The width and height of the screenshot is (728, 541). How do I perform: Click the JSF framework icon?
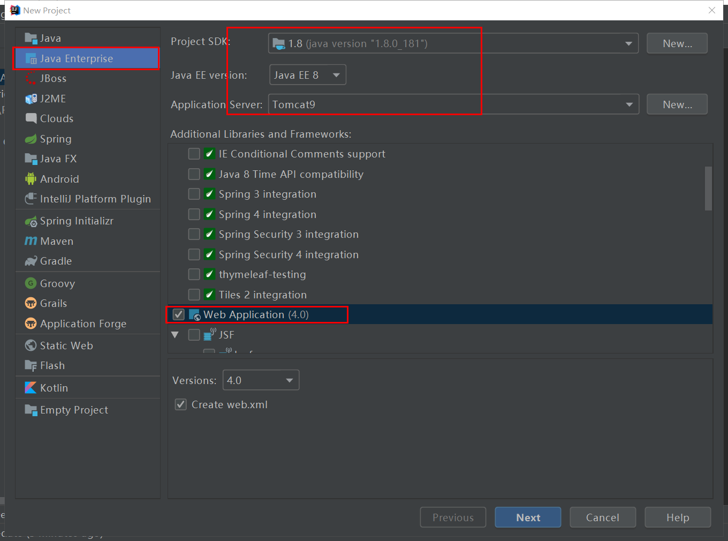tap(210, 335)
